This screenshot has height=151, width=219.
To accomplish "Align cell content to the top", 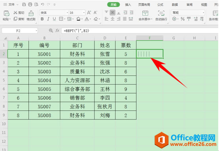I will click(x=106, y=13).
